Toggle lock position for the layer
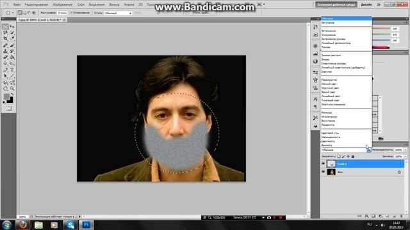The width and height of the screenshot is (410, 230). (x=348, y=157)
